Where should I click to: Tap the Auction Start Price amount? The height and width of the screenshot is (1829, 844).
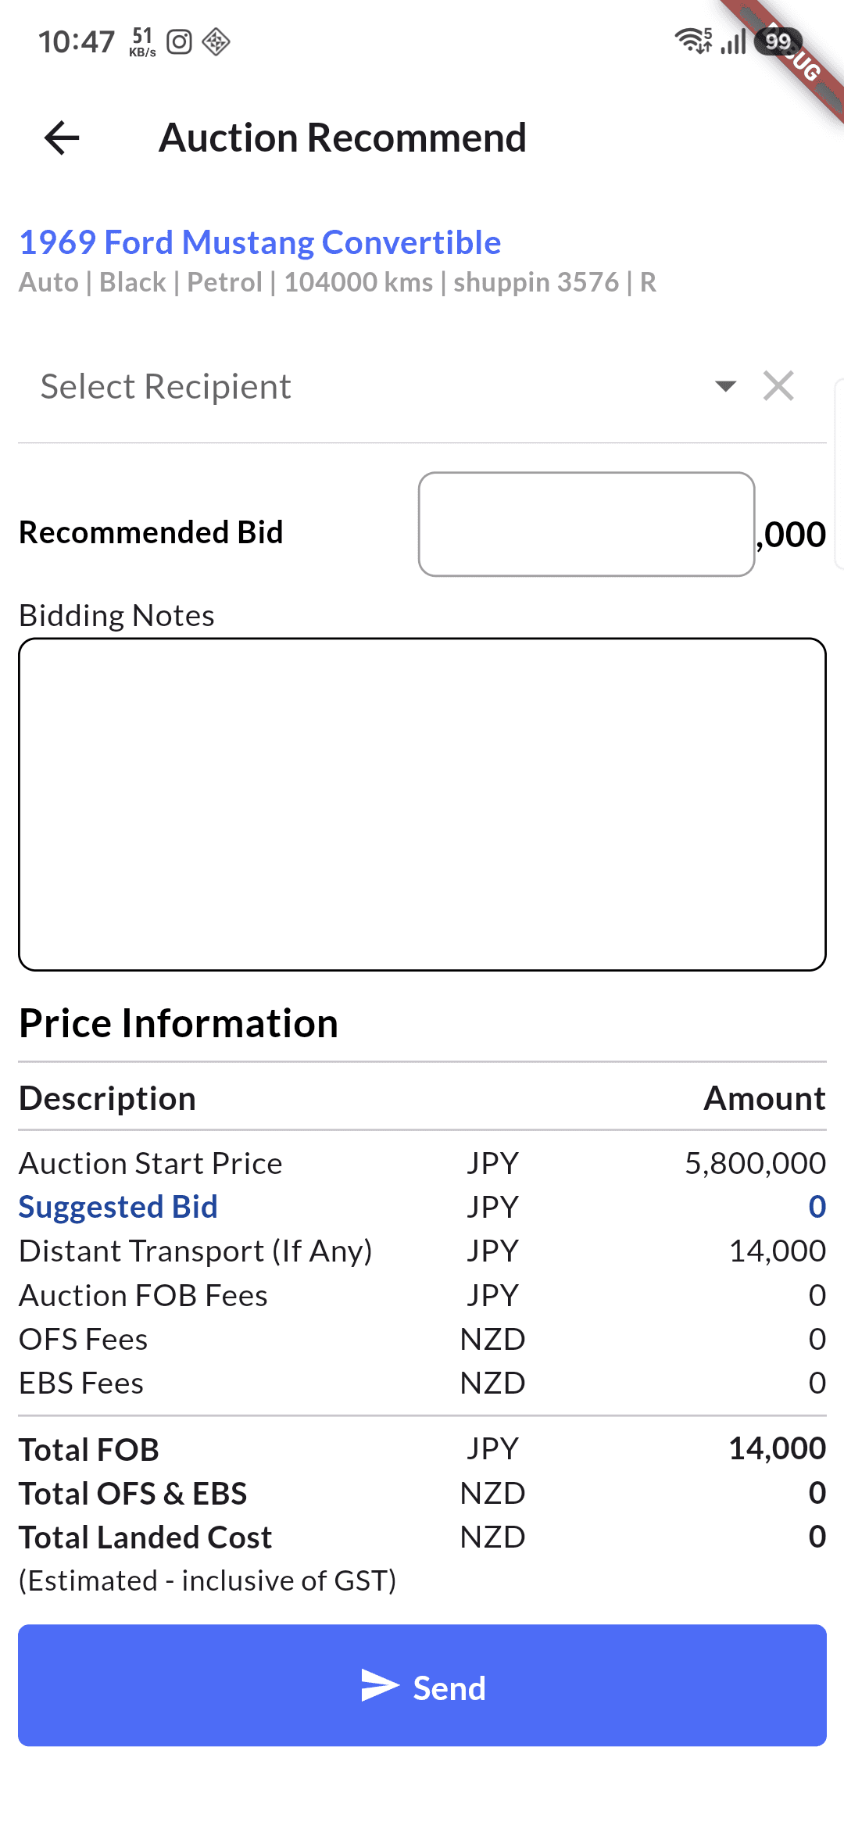click(x=755, y=1163)
